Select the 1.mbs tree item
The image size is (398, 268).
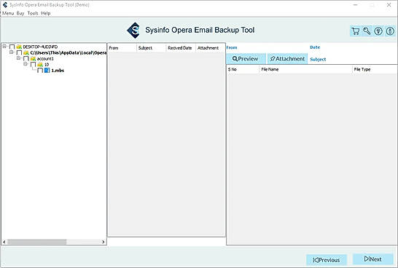(58, 71)
